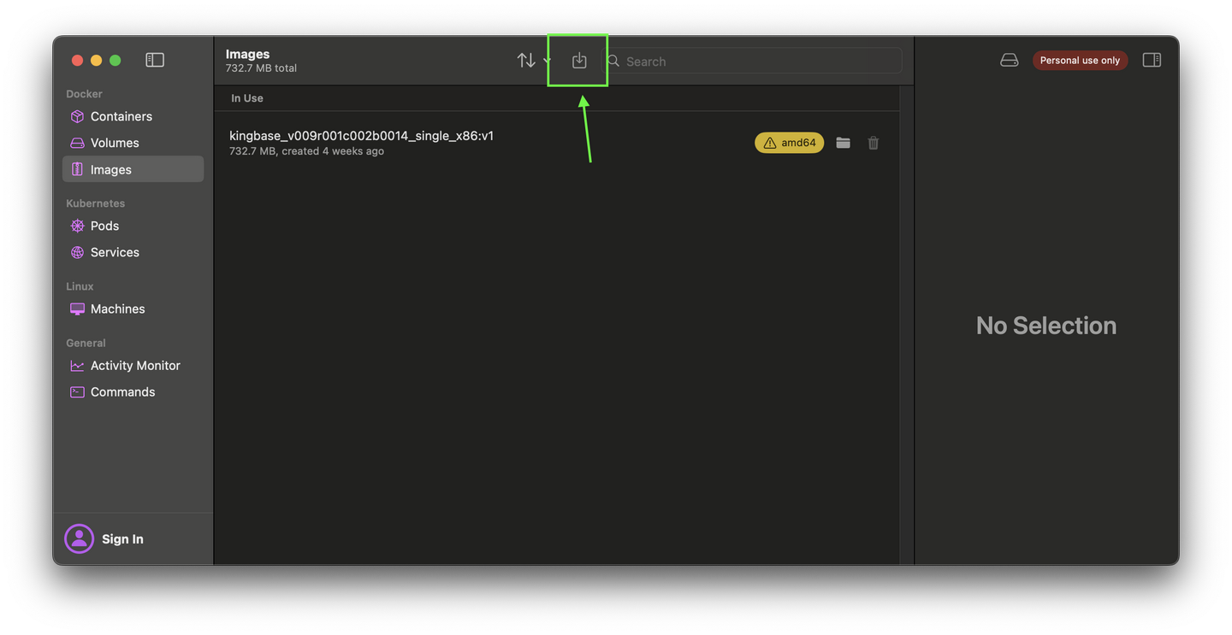
Task: Click the In Use section header
Action: tap(246, 97)
